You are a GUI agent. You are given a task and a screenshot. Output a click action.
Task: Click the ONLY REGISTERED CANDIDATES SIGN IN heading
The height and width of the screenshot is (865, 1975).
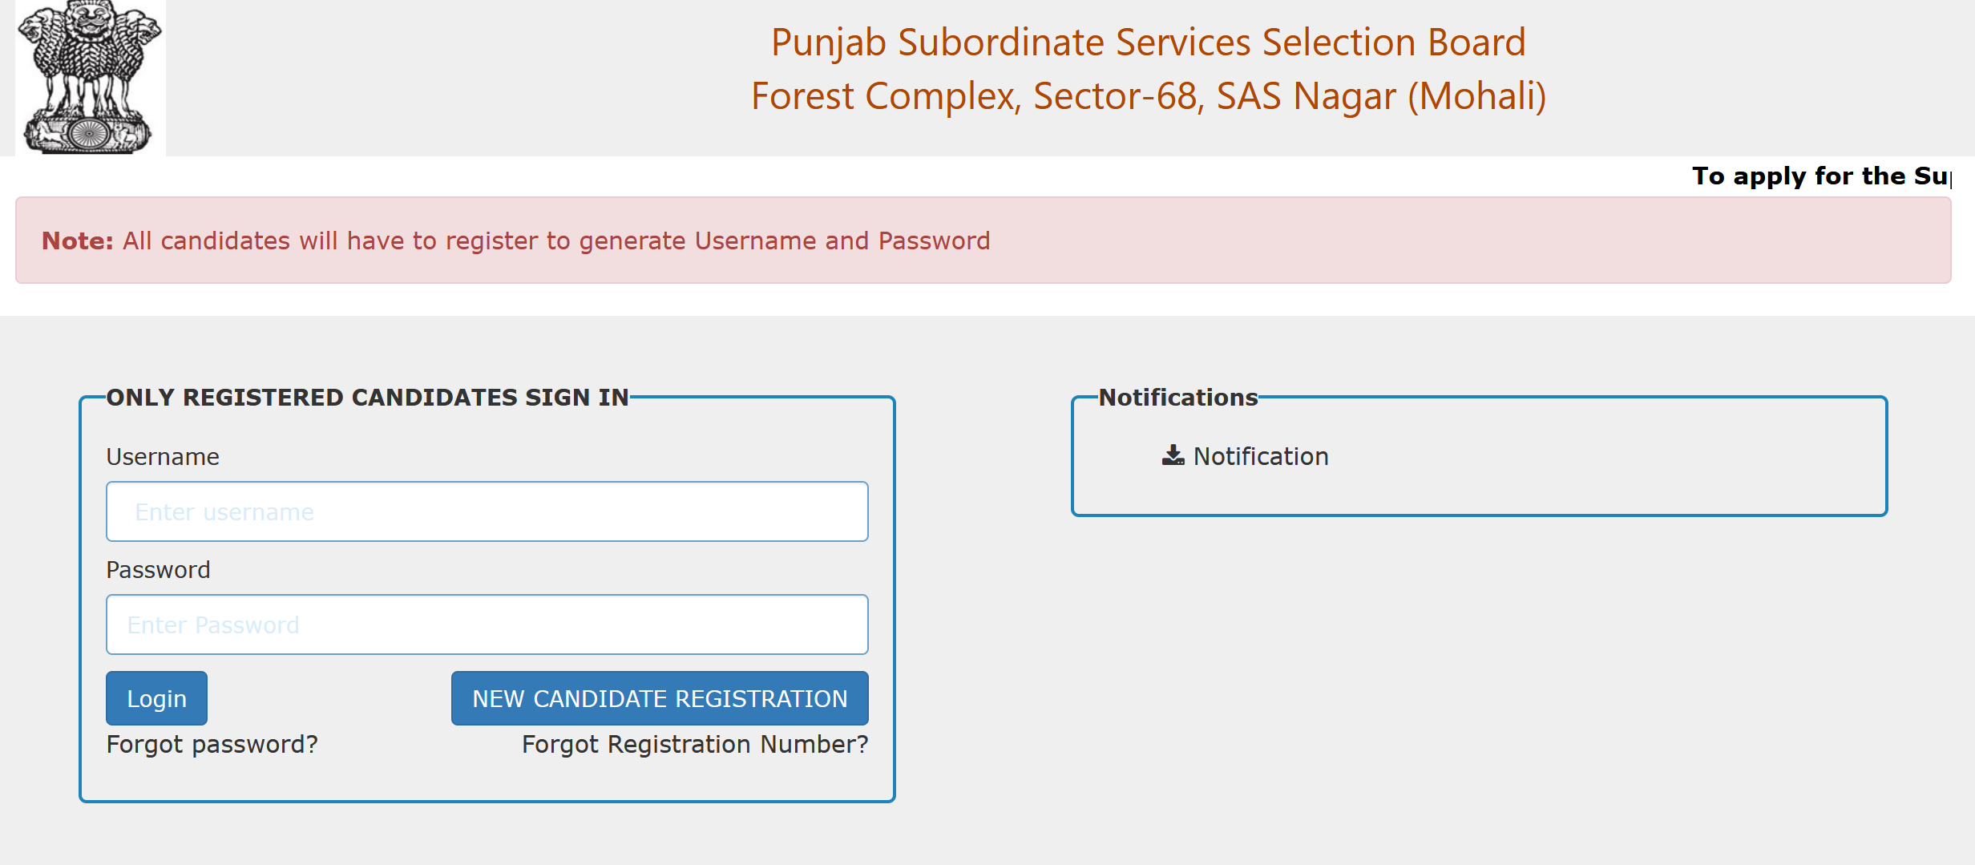point(368,397)
